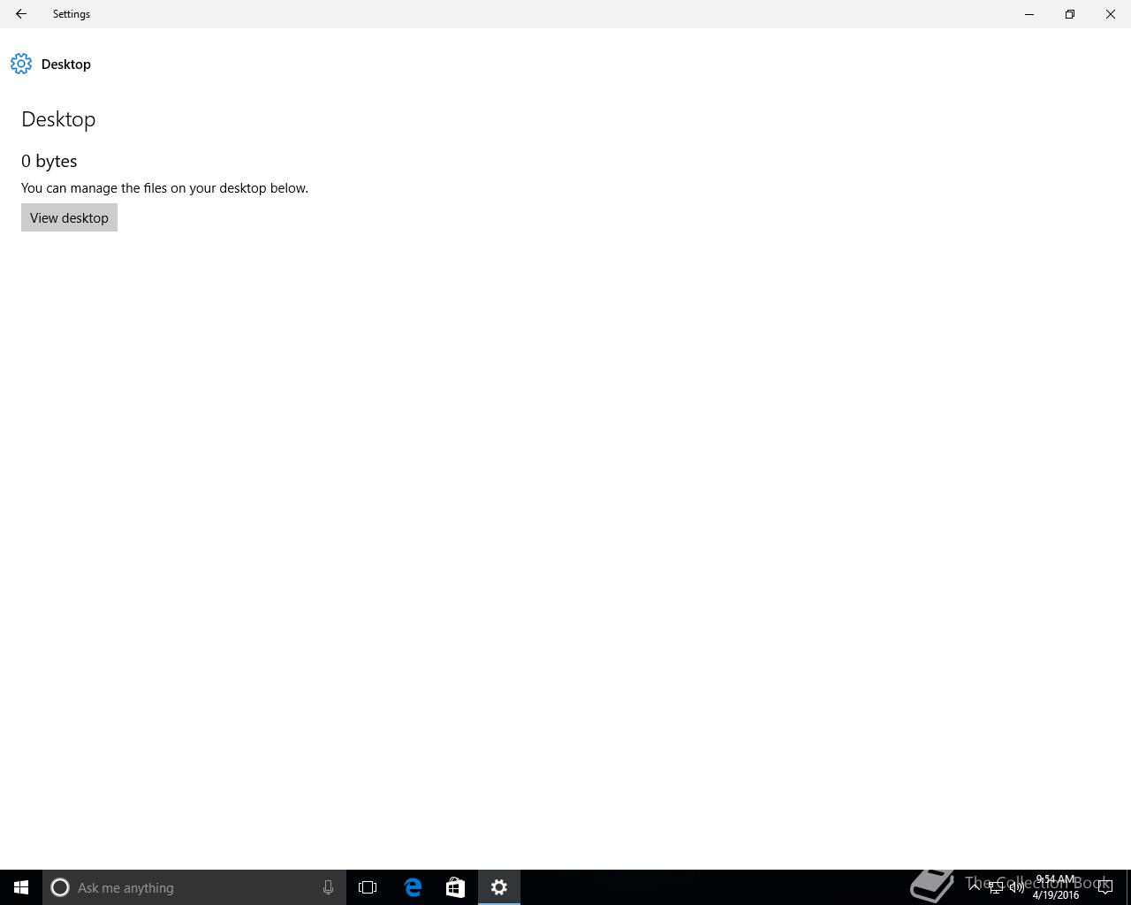Open Task View from taskbar

pos(368,887)
